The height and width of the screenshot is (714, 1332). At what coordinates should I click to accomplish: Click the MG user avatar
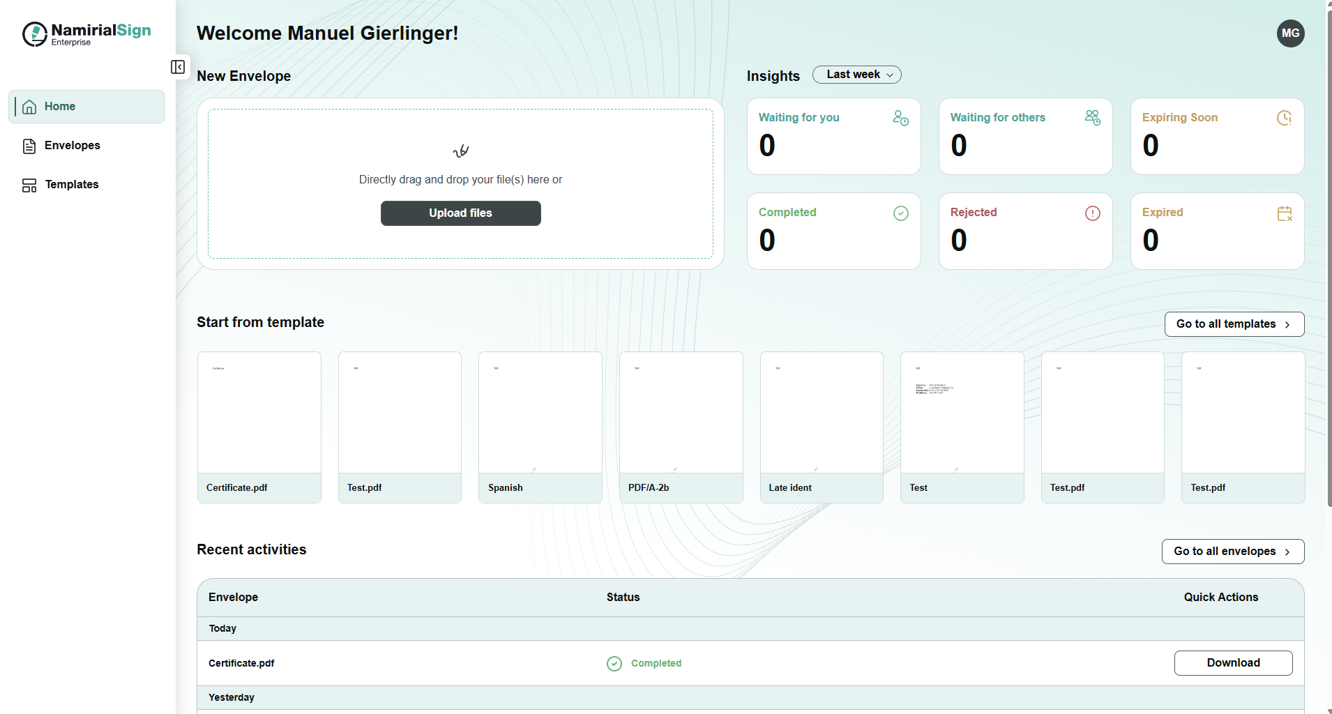[1290, 33]
